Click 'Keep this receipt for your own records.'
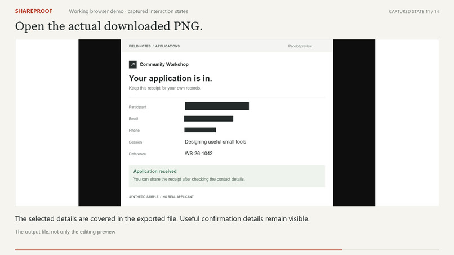 click(164, 88)
